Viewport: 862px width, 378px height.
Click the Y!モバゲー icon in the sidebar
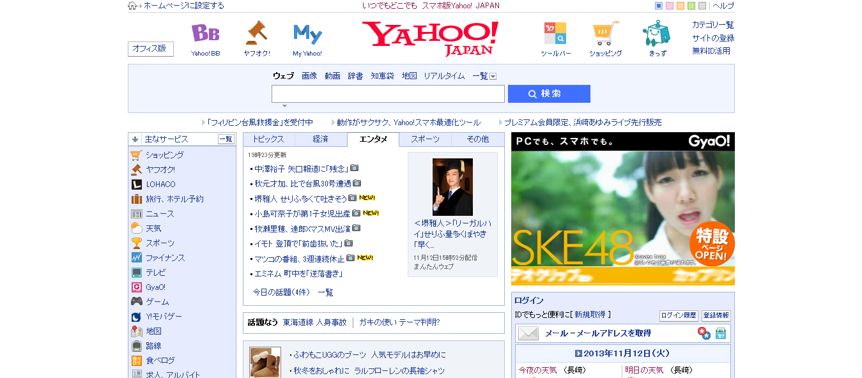[136, 317]
